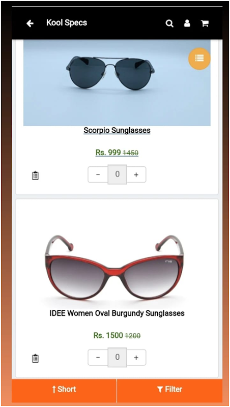
Task: Click Scorpio Sunglasses quantity field
Action: click(118, 175)
